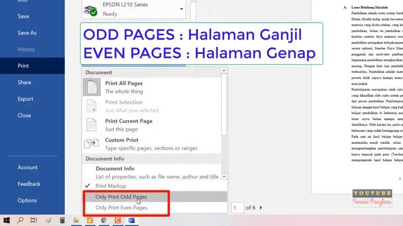Click the Custom Print pages icon

coord(91,144)
